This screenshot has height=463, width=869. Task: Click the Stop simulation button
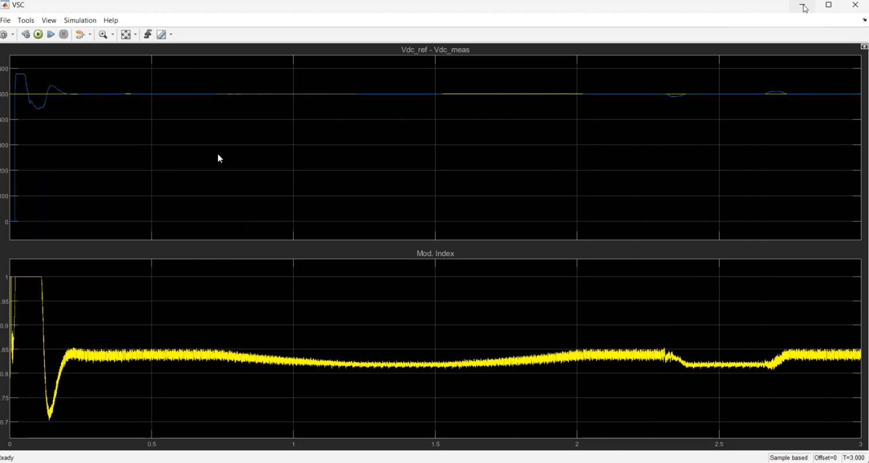64,35
